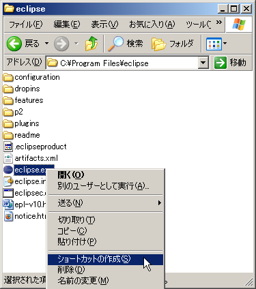Open the ツール menu
Viewport: 256px width, 289px height.
click(198, 25)
